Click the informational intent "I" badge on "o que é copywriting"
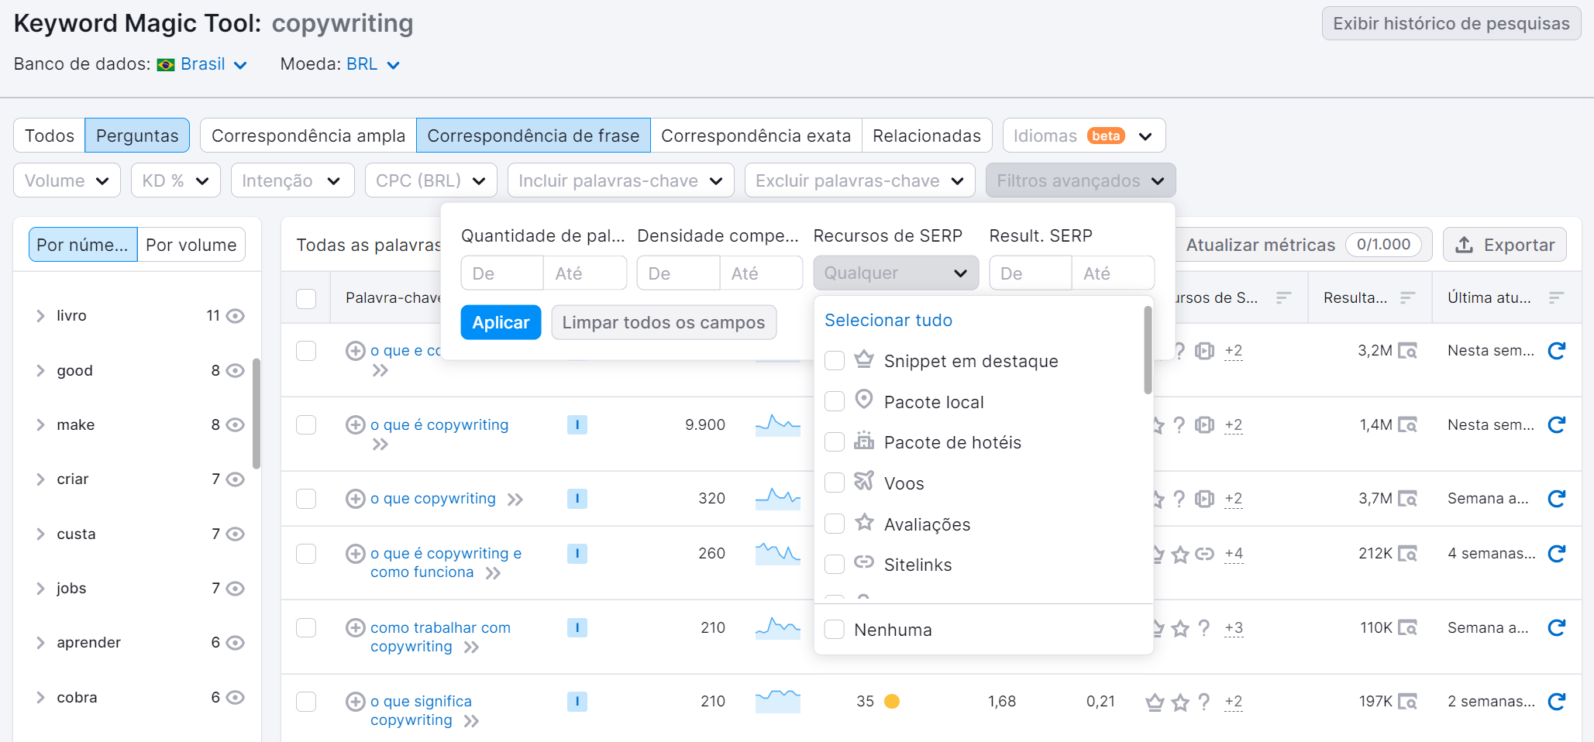Viewport: 1594px width, 742px height. (577, 424)
